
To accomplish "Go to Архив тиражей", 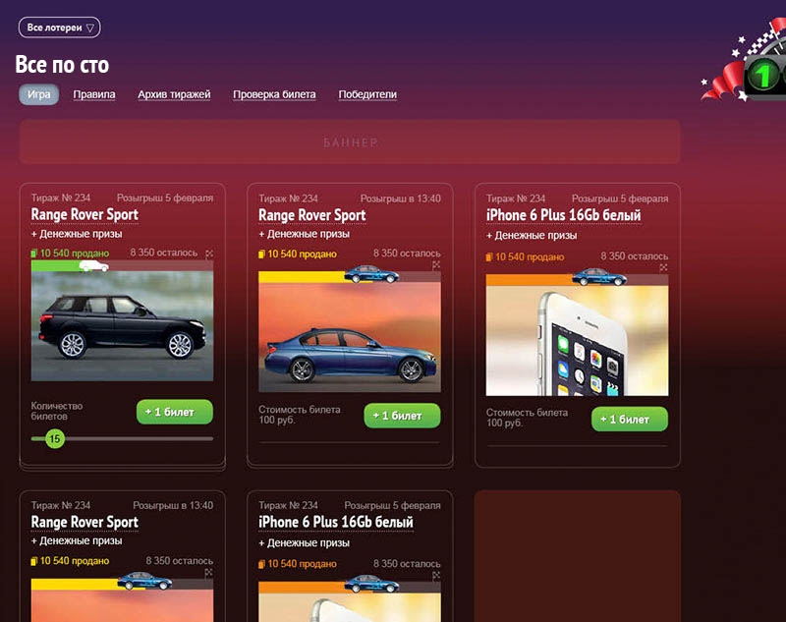I will [x=174, y=94].
